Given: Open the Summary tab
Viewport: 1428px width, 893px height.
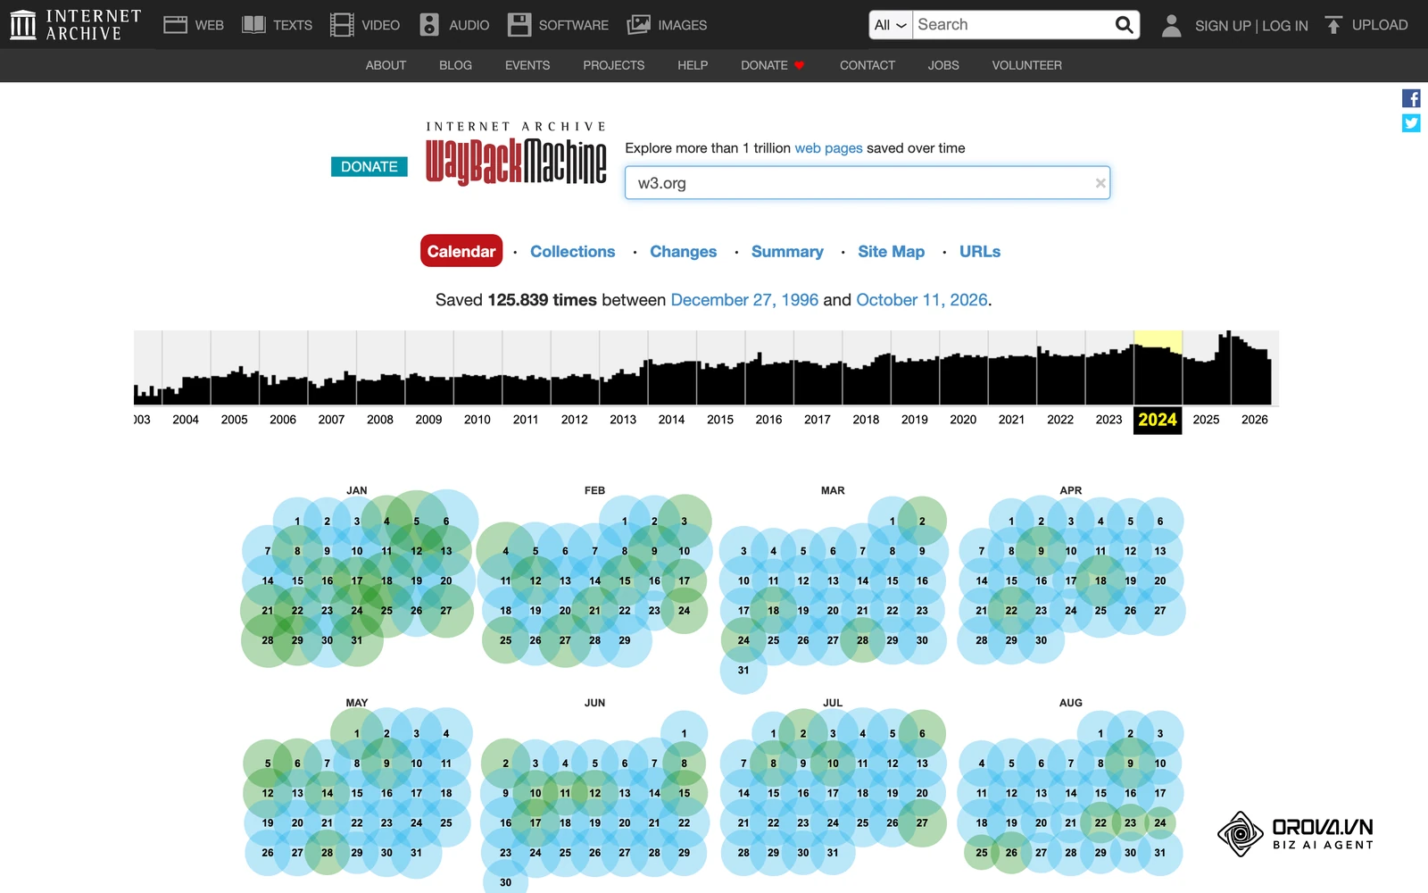Looking at the screenshot, I should click(x=787, y=252).
